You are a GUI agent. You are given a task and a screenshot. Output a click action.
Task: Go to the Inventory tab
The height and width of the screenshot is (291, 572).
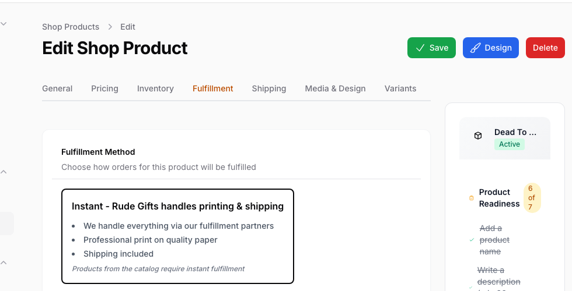155,88
